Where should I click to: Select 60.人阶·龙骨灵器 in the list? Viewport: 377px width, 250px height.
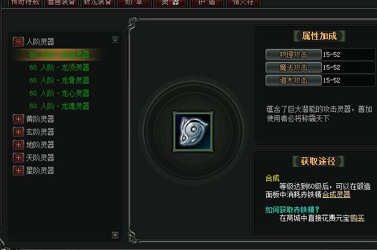[x=59, y=80]
